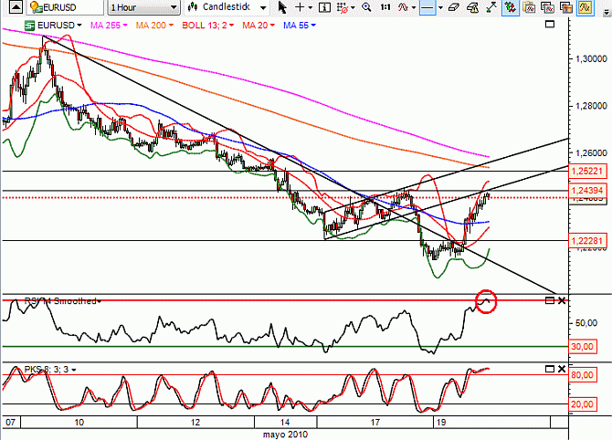
Task: Open the Candlestick chart type dropdown
Action: pyautogui.click(x=227, y=7)
